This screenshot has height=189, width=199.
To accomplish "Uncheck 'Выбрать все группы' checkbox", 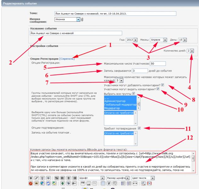I will [x=134, y=94].
